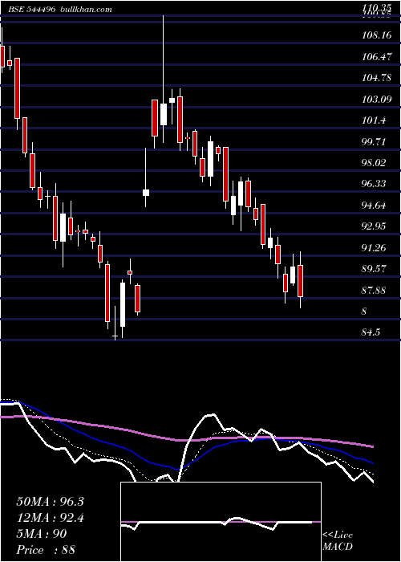This screenshot has height=562, width=401.
Task: Click the '50MA : 96.3' readout
Action: (50, 502)
